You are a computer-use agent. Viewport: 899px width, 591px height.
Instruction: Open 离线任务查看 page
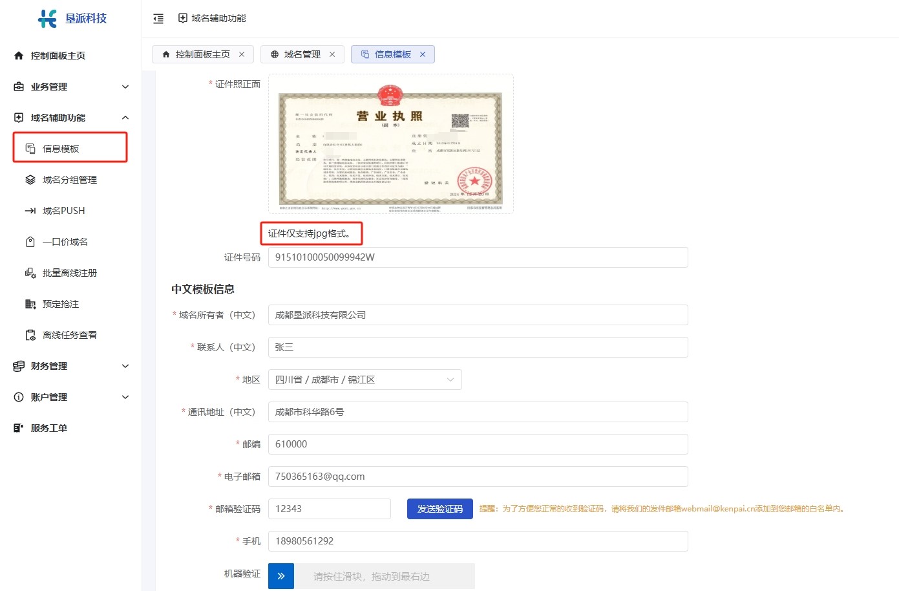point(69,335)
